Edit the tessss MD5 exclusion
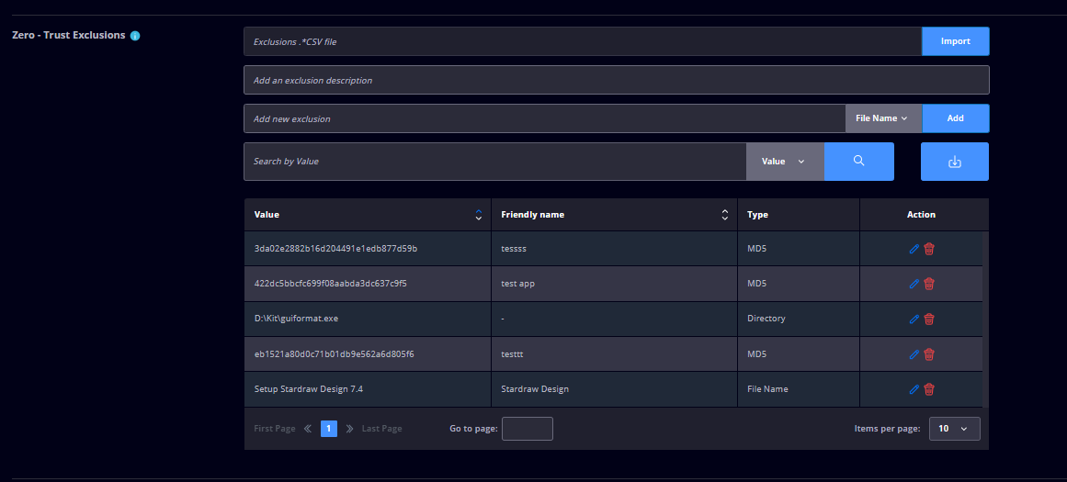The image size is (1067, 482). pos(914,249)
